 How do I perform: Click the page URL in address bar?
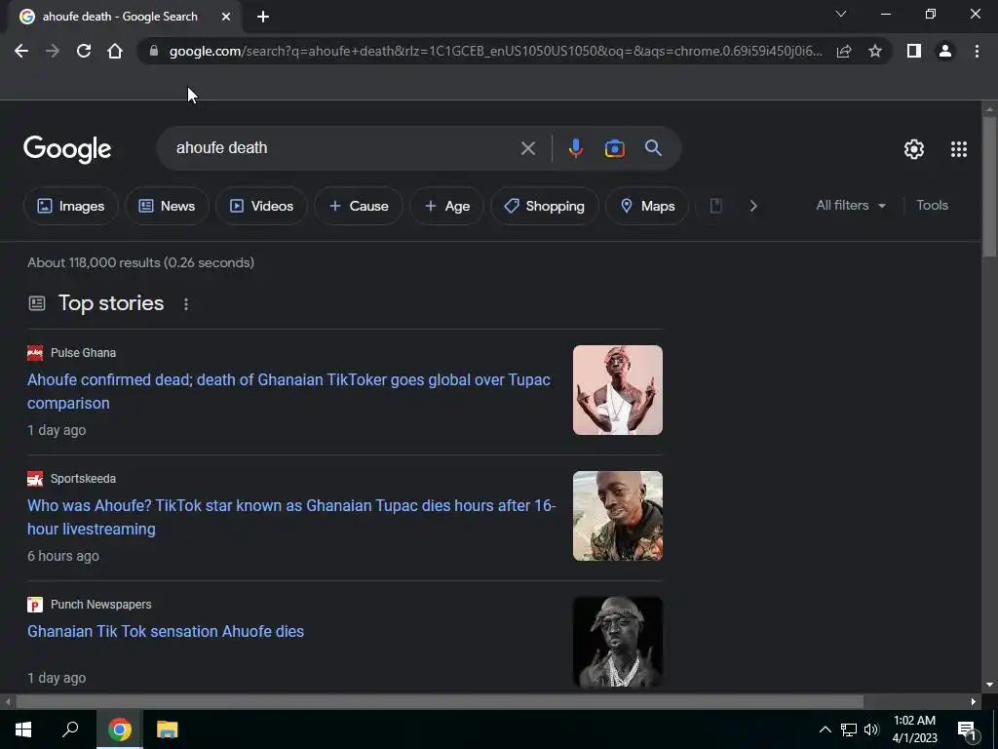point(496,51)
